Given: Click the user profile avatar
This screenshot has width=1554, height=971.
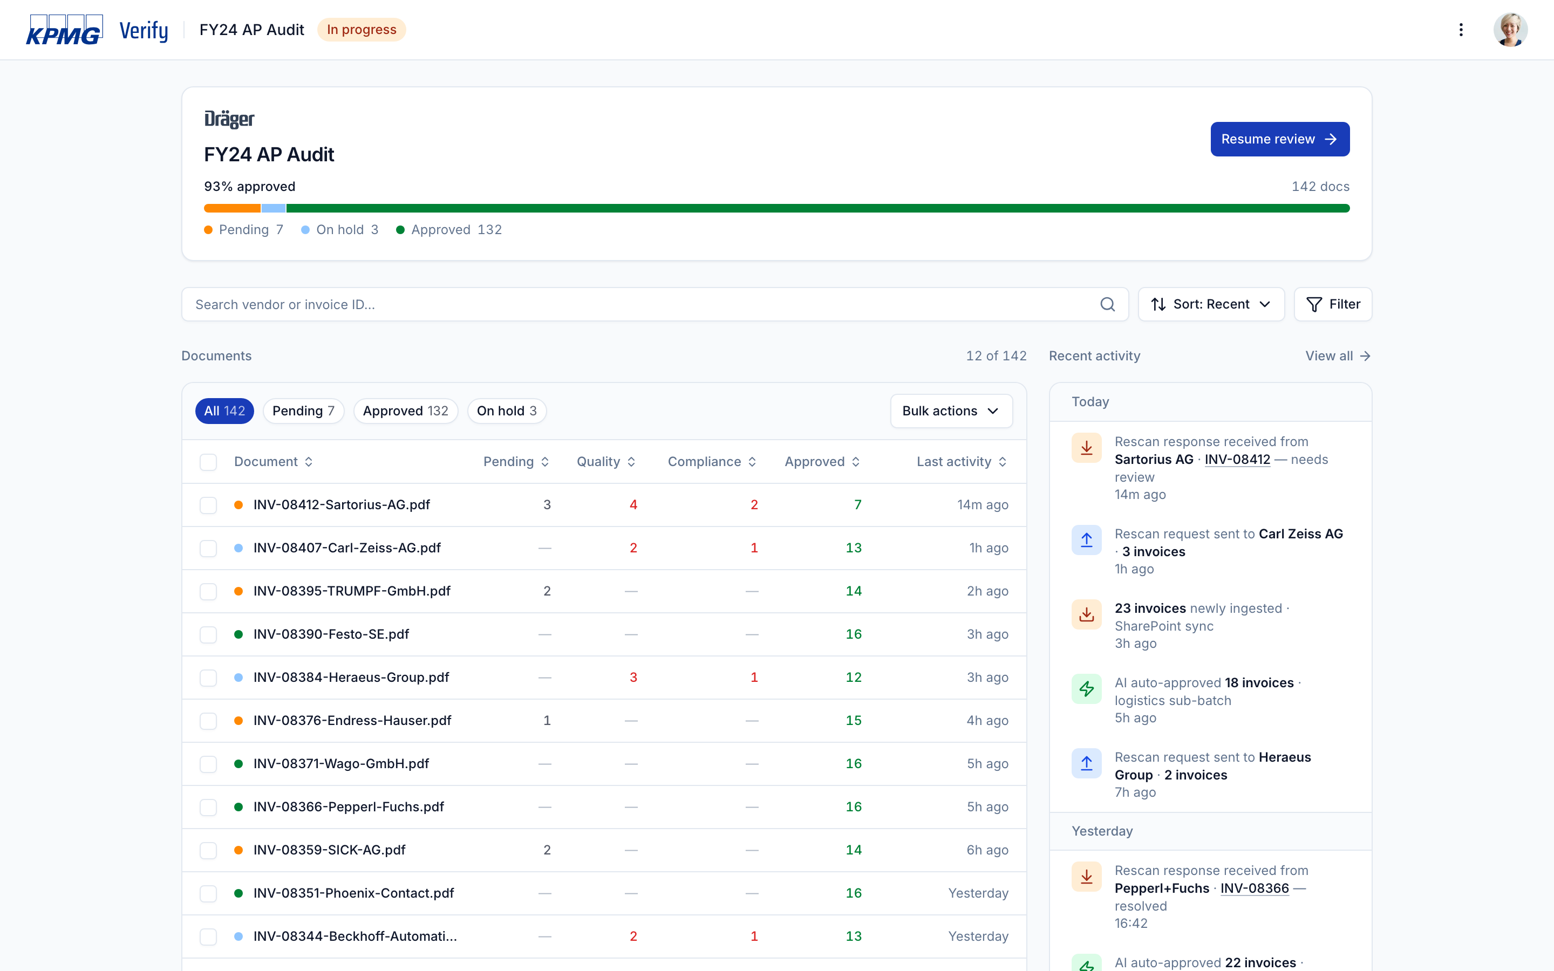Looking at the screenshot, I should (1510, 30).
